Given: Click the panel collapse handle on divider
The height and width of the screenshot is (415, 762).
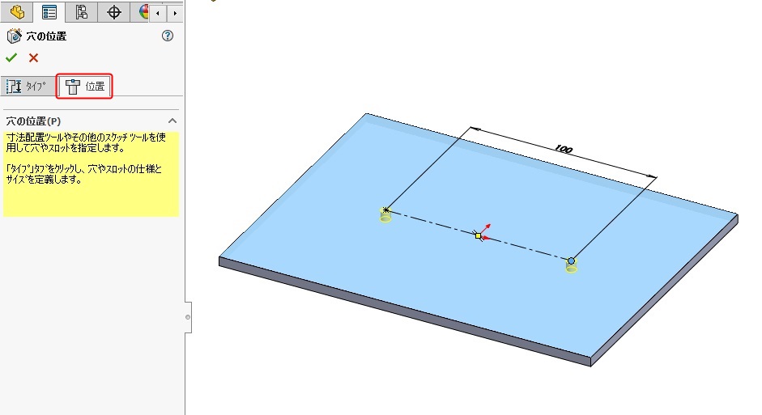Looking at the screenshot, I should click(x=188, y=317).
